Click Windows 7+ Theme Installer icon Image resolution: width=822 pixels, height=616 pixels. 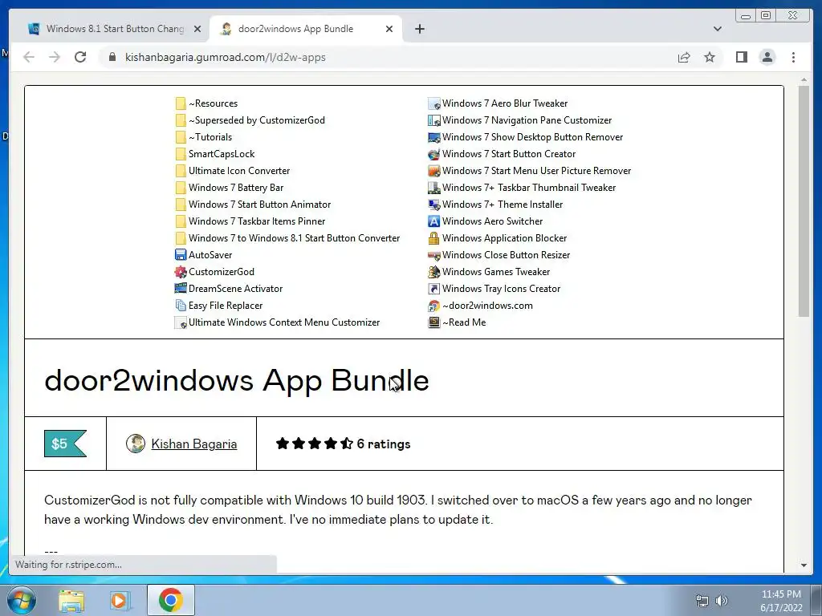(433, 205)
